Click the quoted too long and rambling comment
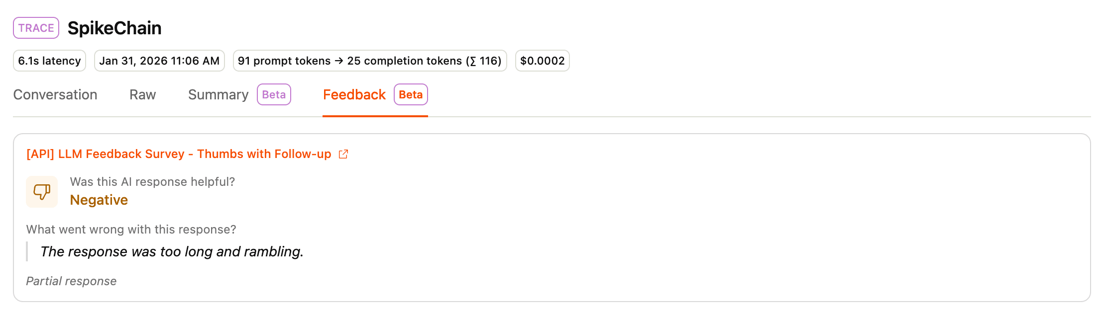 (172, 251)
